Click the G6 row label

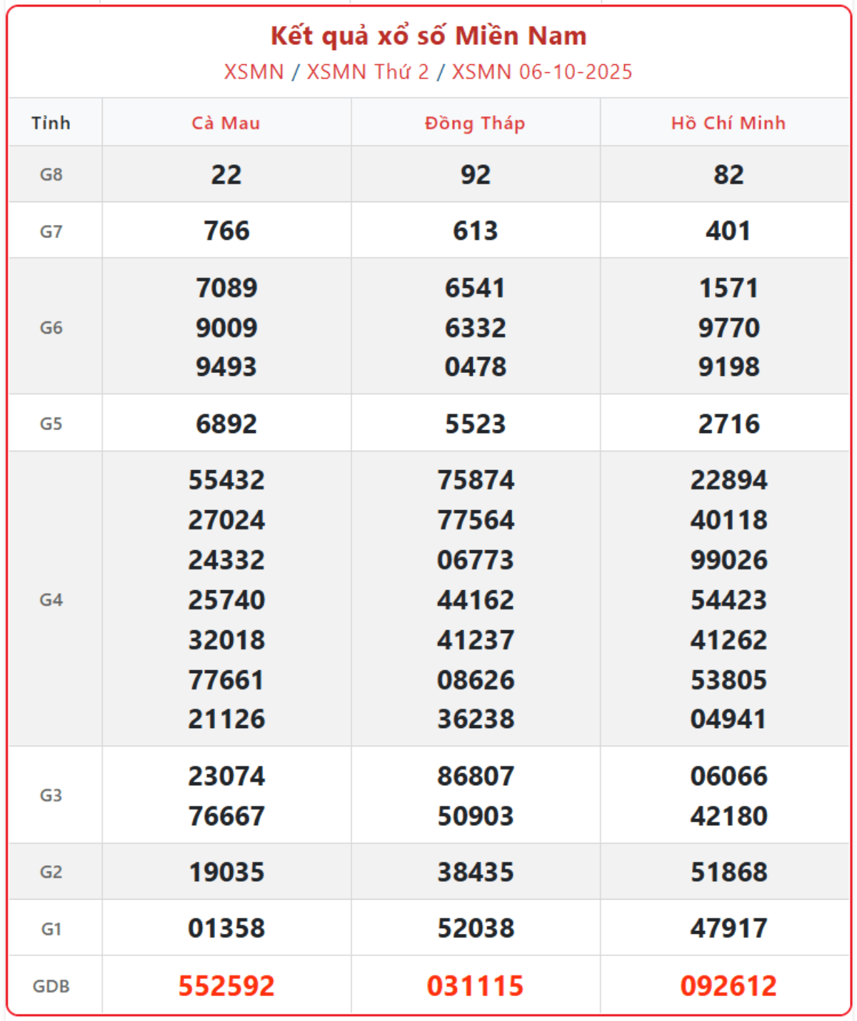[51, 327]
